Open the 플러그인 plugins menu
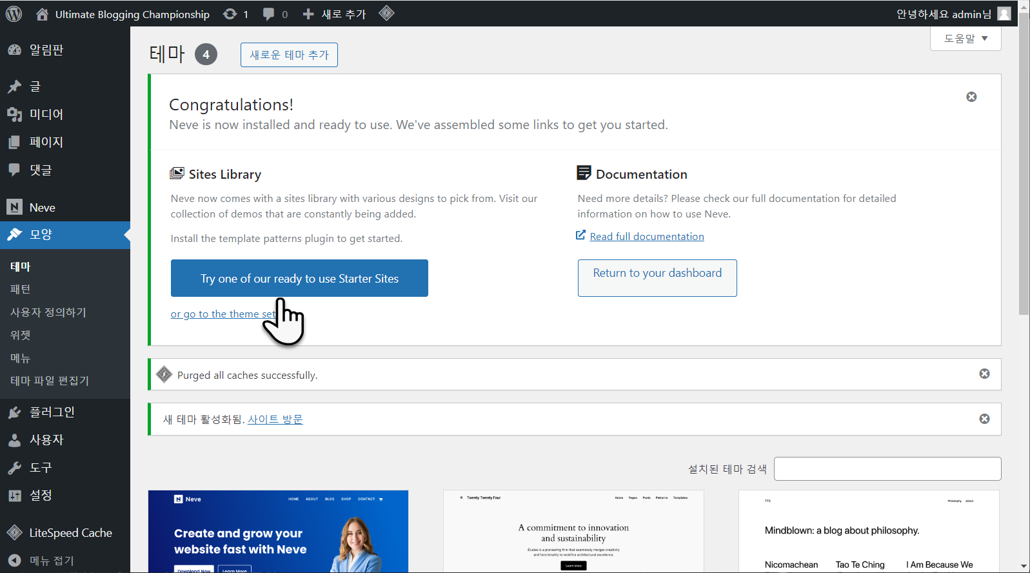1030x573 pixels. [x=65, y=412]
